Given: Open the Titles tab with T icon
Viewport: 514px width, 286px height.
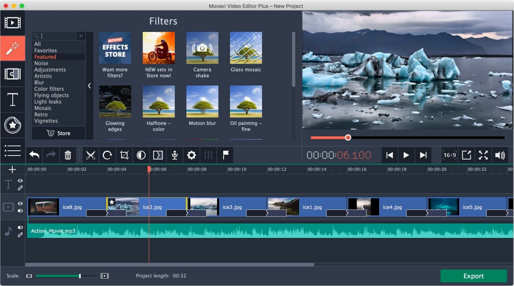Looking at the screenshot, I should 13,100.
